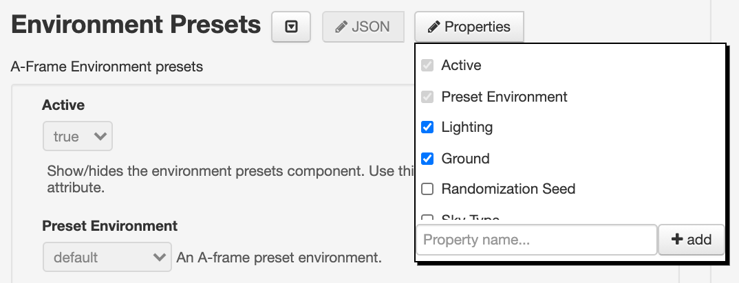The image size is (739, 283).
Task: Click the pencil icon on the JSON button
Action: [341, 27]
